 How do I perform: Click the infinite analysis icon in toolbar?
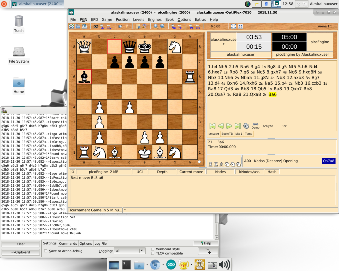click(x=96, y=26)
